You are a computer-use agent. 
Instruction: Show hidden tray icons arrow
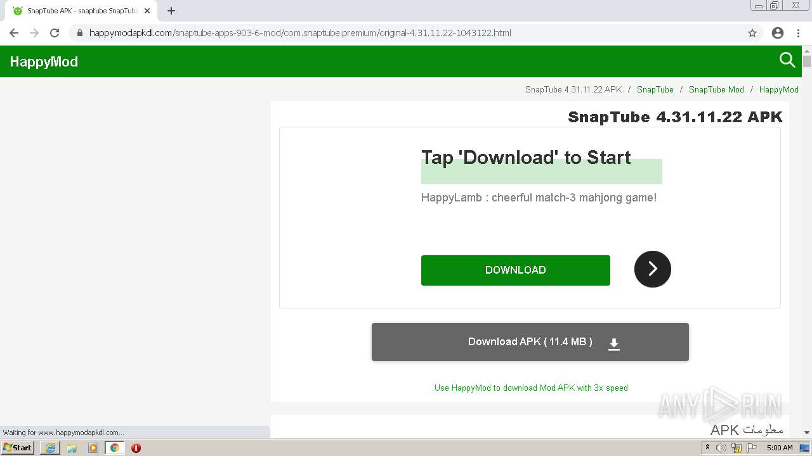click(707, 448)
